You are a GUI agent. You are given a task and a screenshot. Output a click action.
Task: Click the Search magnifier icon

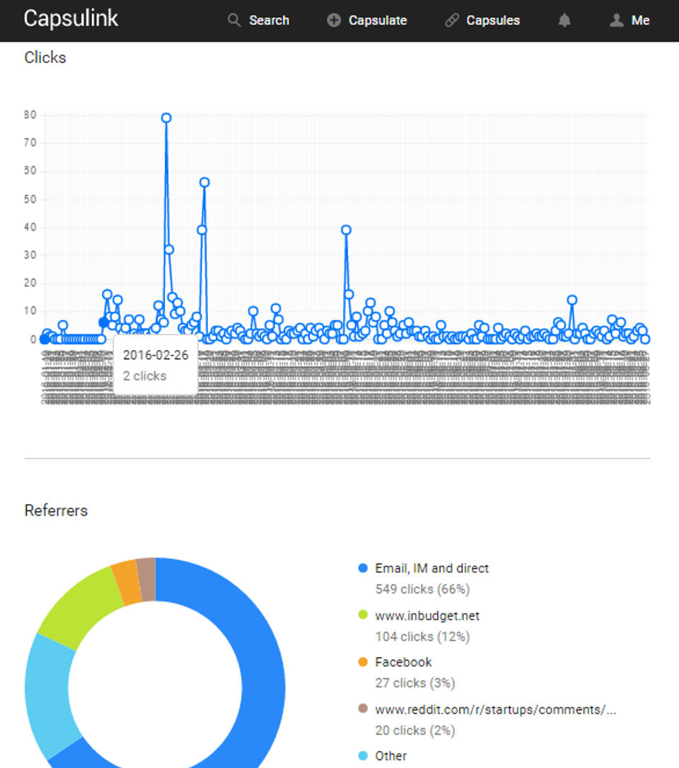234,20
